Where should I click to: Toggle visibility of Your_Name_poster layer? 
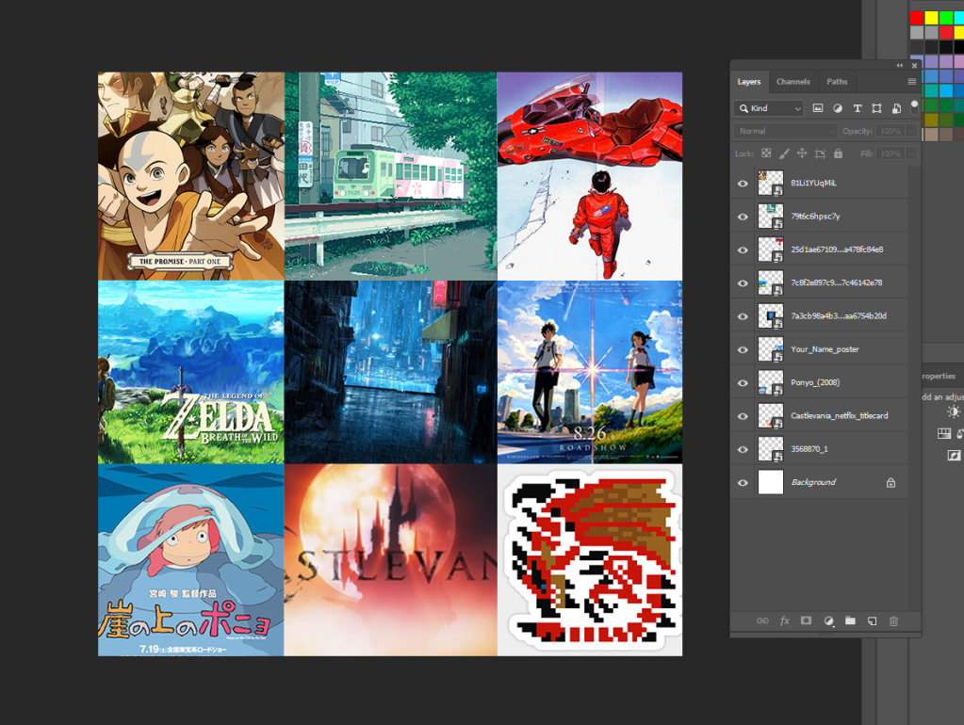click(743, 350)
